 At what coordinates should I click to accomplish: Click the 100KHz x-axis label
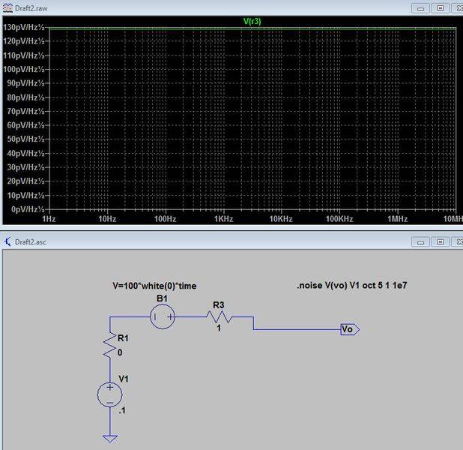[x=339, y=219]
